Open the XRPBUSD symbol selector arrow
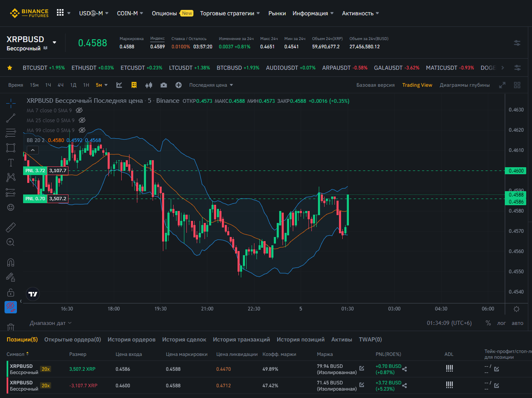Viewport: 532px width, 398px height. 54,43
